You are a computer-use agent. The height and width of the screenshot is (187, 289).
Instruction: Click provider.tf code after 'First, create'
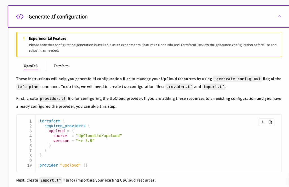[53, 99]
